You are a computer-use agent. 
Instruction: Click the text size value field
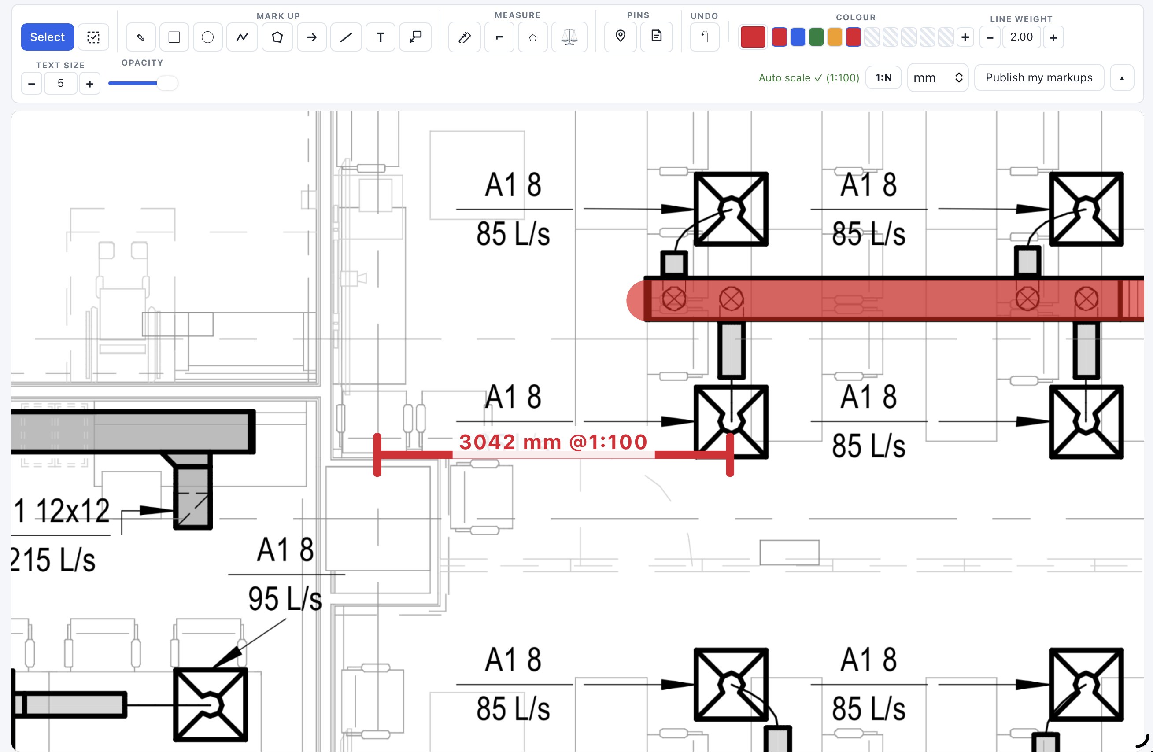tap(61, 83)
